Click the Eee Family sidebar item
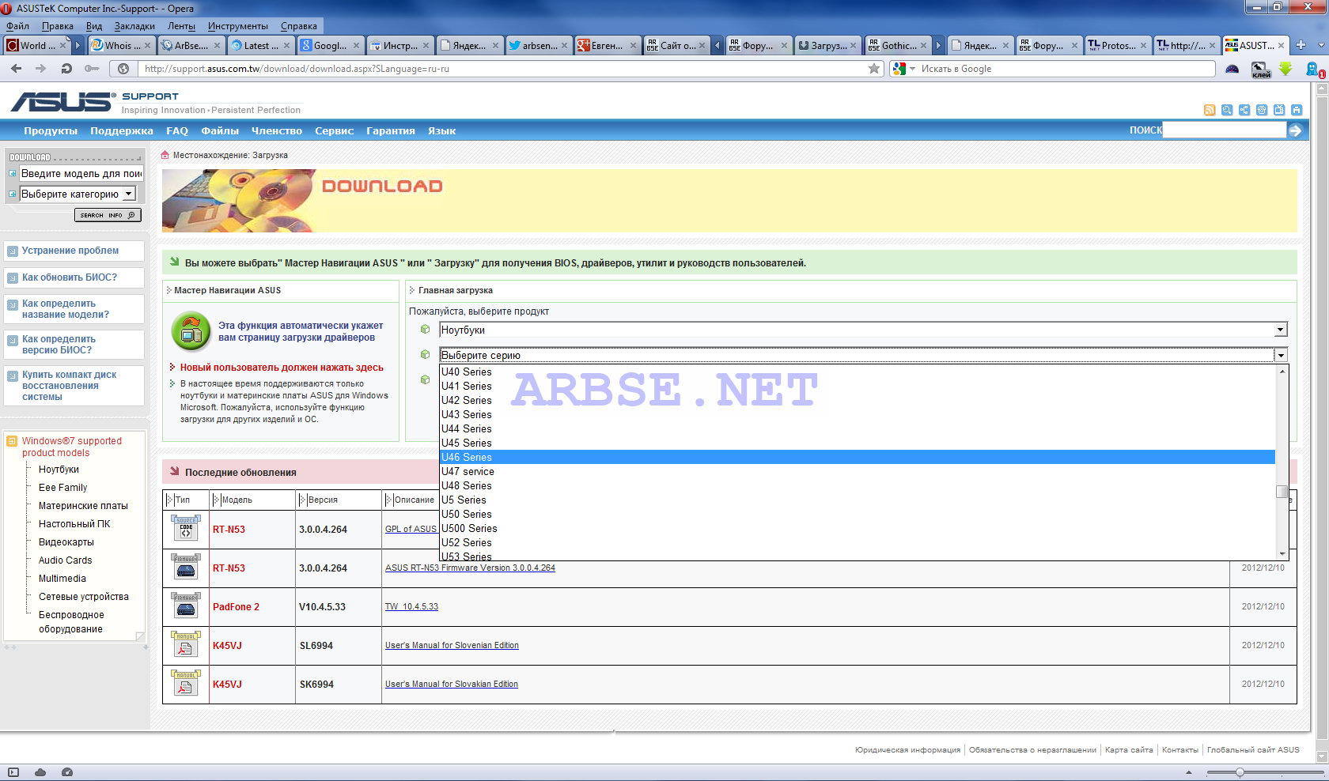Image resolution: width=1329 pixels, height=781 pixels. 62,488
